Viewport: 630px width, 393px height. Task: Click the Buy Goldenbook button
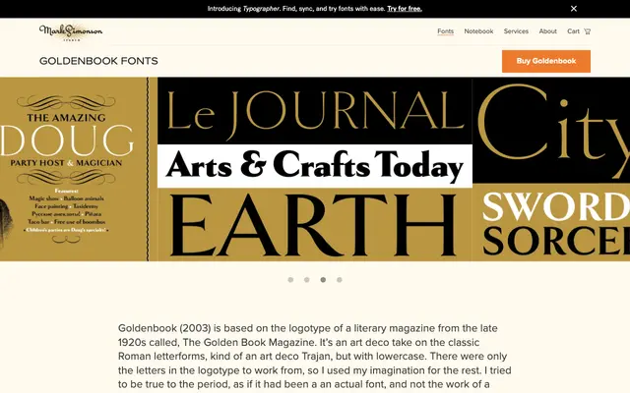point(546,61)
